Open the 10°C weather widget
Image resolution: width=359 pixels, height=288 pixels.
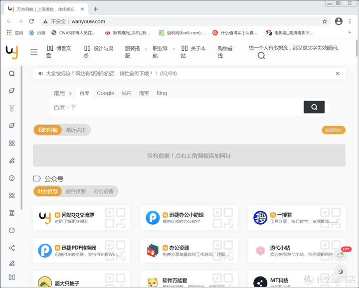click(x=342, y=253)
